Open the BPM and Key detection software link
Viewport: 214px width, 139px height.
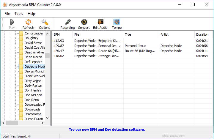(x=107, y=129)
